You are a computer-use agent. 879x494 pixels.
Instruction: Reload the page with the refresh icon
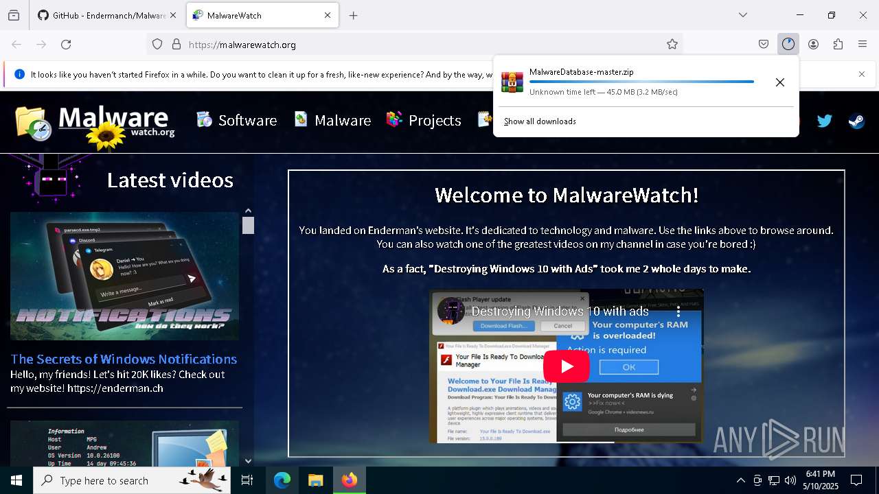(x=66, y=45)
